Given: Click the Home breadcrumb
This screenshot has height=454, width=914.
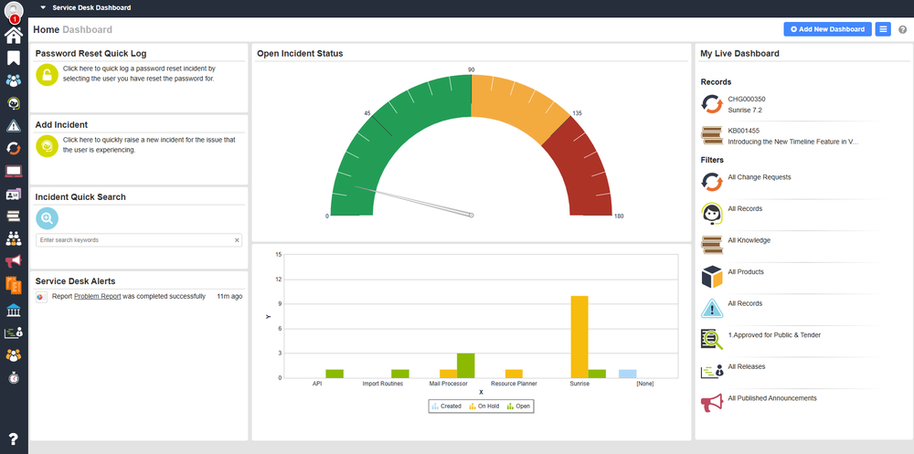Looking at the screenshot, I should tap(46, 29).
